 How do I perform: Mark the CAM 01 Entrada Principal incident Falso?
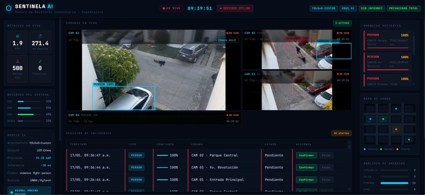point(326,180)
